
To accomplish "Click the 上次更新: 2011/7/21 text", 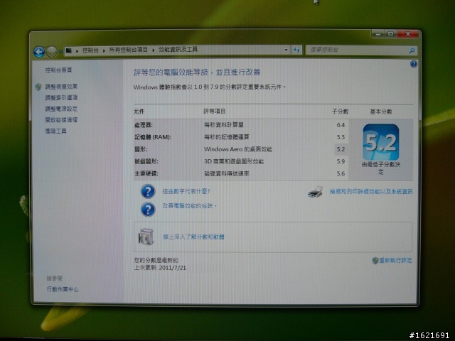I will tap(160, 268).
